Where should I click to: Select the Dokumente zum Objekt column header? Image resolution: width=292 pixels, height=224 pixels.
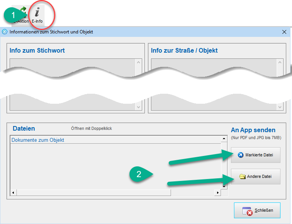tap(38, 140)
